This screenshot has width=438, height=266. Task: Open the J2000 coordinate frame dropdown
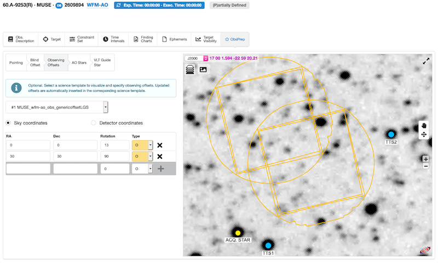[x=206, y=58]
